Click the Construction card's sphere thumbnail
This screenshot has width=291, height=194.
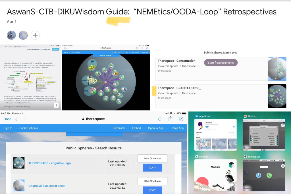(277, 69)
